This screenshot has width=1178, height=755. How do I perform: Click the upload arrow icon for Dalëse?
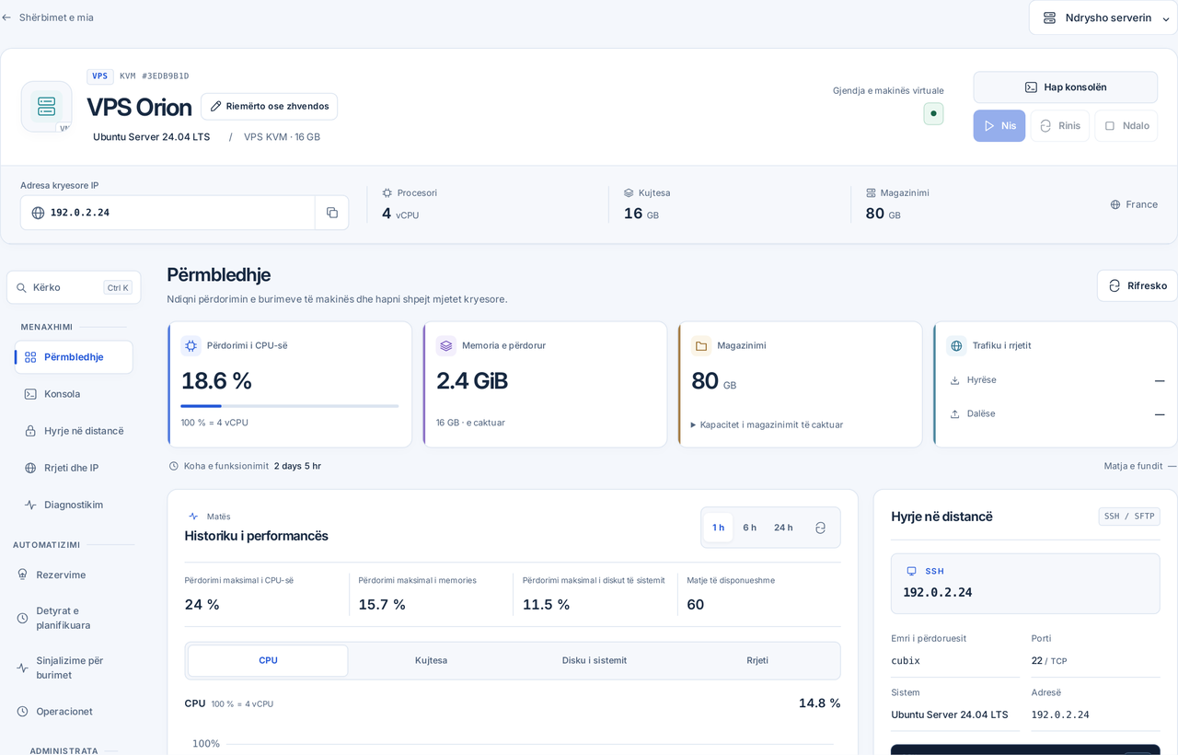point(954,414)
